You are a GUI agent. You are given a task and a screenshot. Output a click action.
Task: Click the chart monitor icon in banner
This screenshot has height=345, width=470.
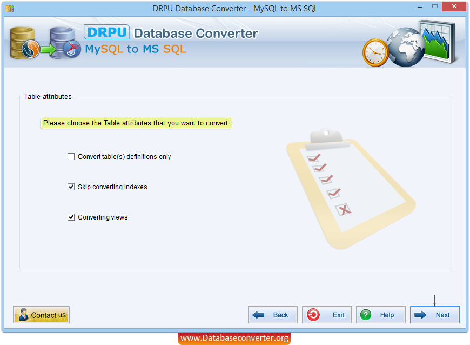[x=438, y=42]
